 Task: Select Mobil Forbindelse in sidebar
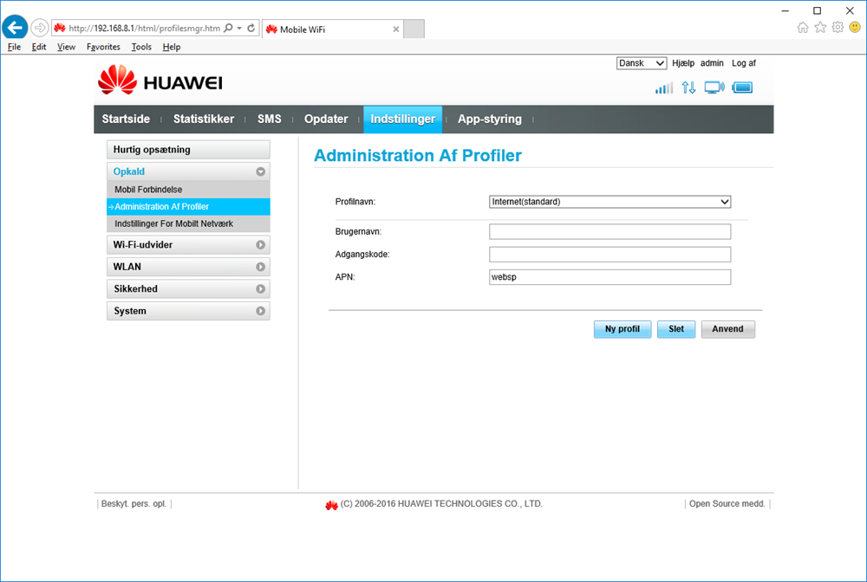(x=188, y=190)
